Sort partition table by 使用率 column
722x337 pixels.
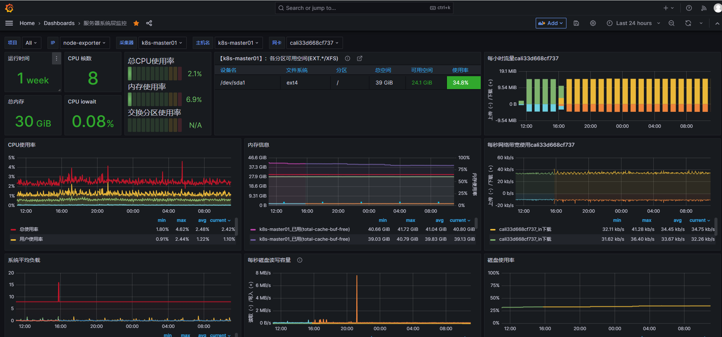coord(460,70)
